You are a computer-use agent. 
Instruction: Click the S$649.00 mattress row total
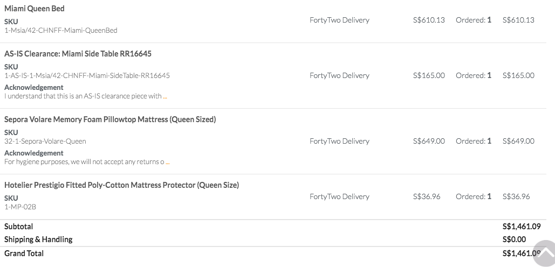(518, 141)
